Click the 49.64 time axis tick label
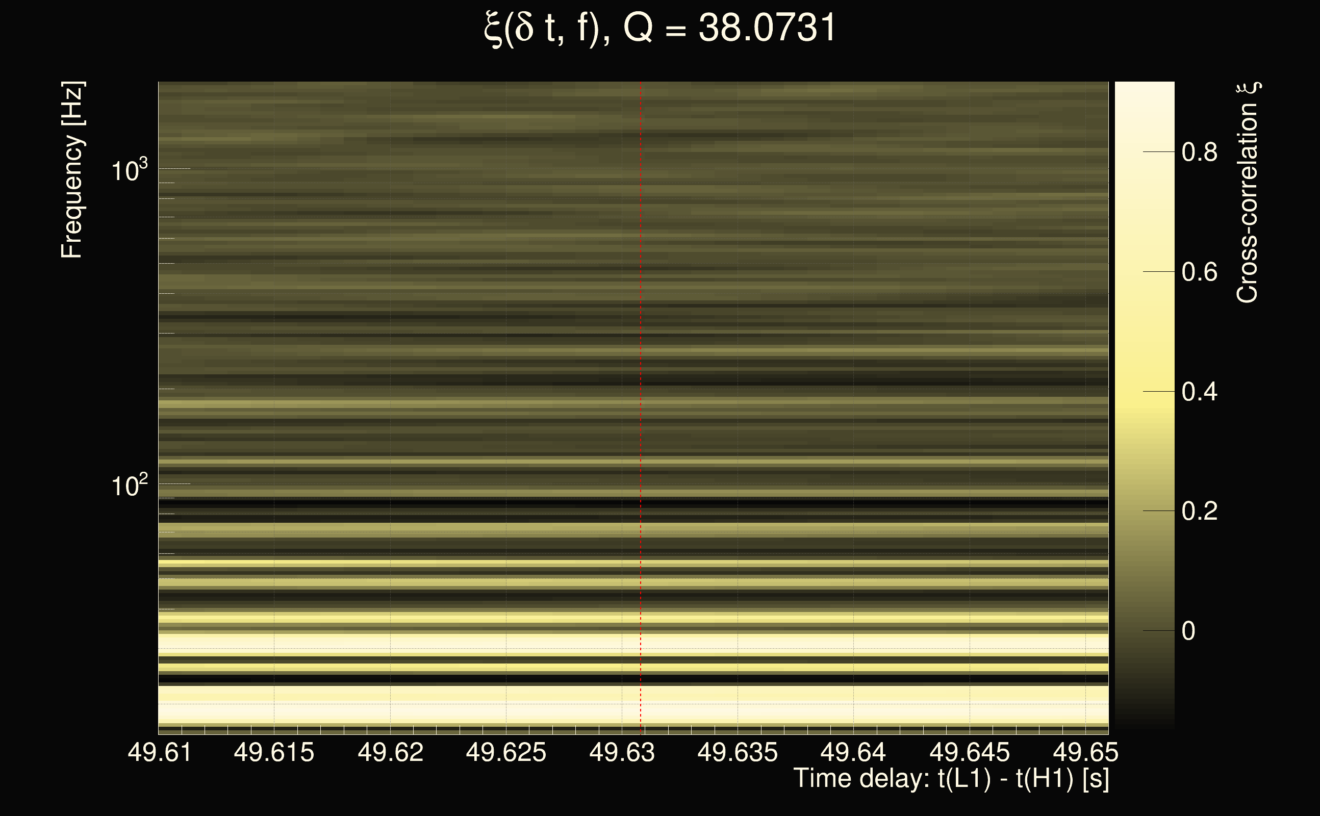 pos(853,752)
